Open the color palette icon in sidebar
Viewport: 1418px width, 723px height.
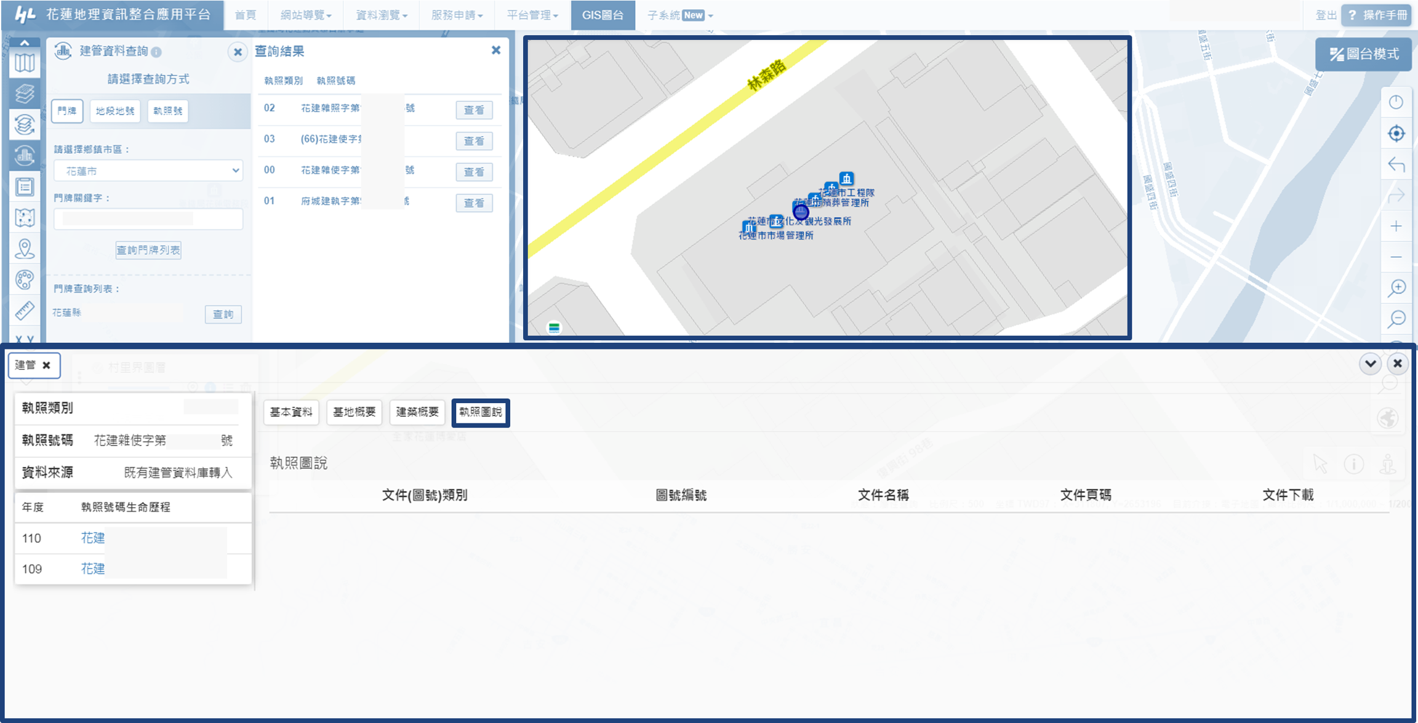click(x=25, y=280)
